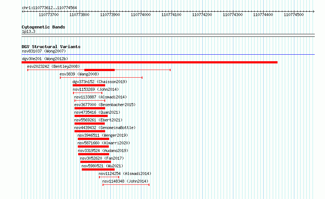
Task: Select the long red dgv30e201 variant bar
Action: [x=149, y=62]
